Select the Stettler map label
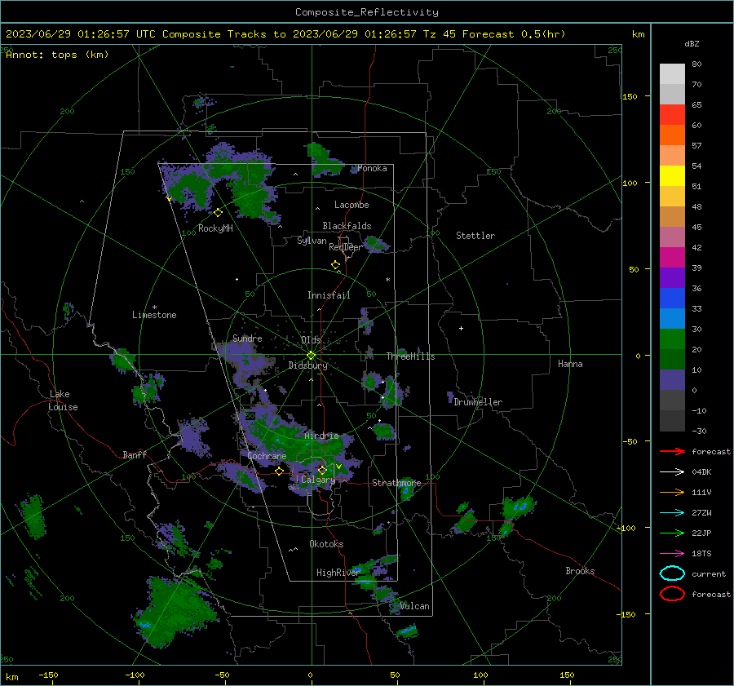The width and height of the screenshot is (734, 686). (475, 236)
